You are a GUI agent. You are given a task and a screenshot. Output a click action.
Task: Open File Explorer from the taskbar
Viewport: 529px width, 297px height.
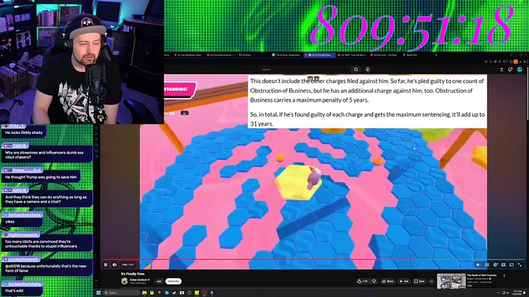(x=144, y=293)
